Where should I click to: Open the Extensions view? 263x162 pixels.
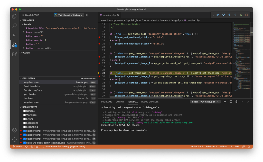14,54
